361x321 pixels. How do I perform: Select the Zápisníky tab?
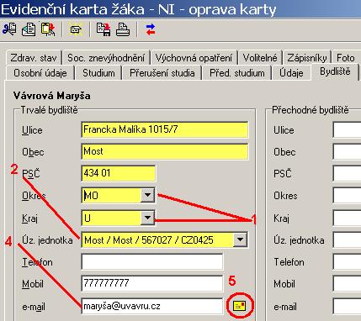(307, 58)
